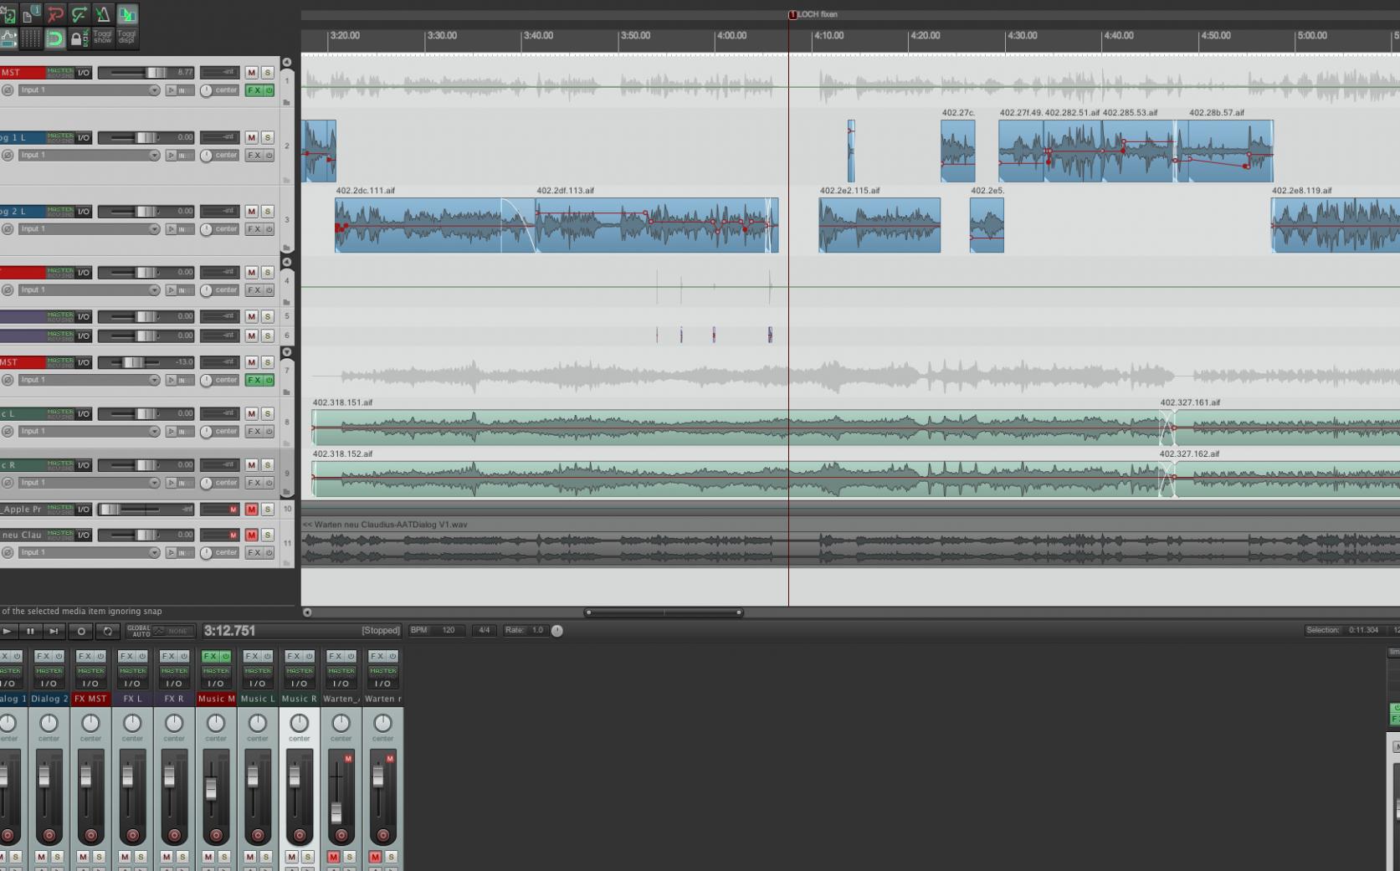Click the red undo arrow icon
1400x871 pixels.
[55, 14]
